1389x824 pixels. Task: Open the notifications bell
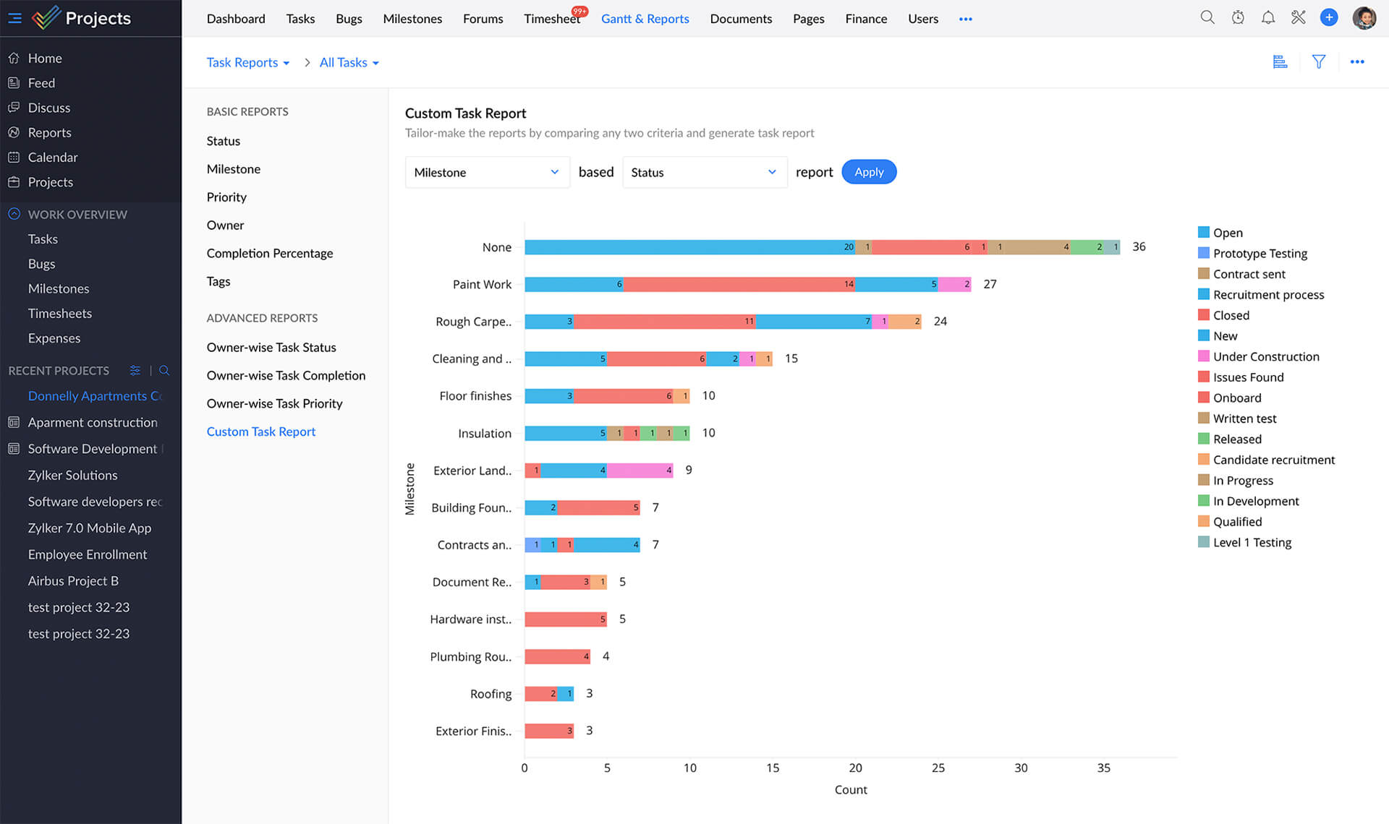point(1268,17)
